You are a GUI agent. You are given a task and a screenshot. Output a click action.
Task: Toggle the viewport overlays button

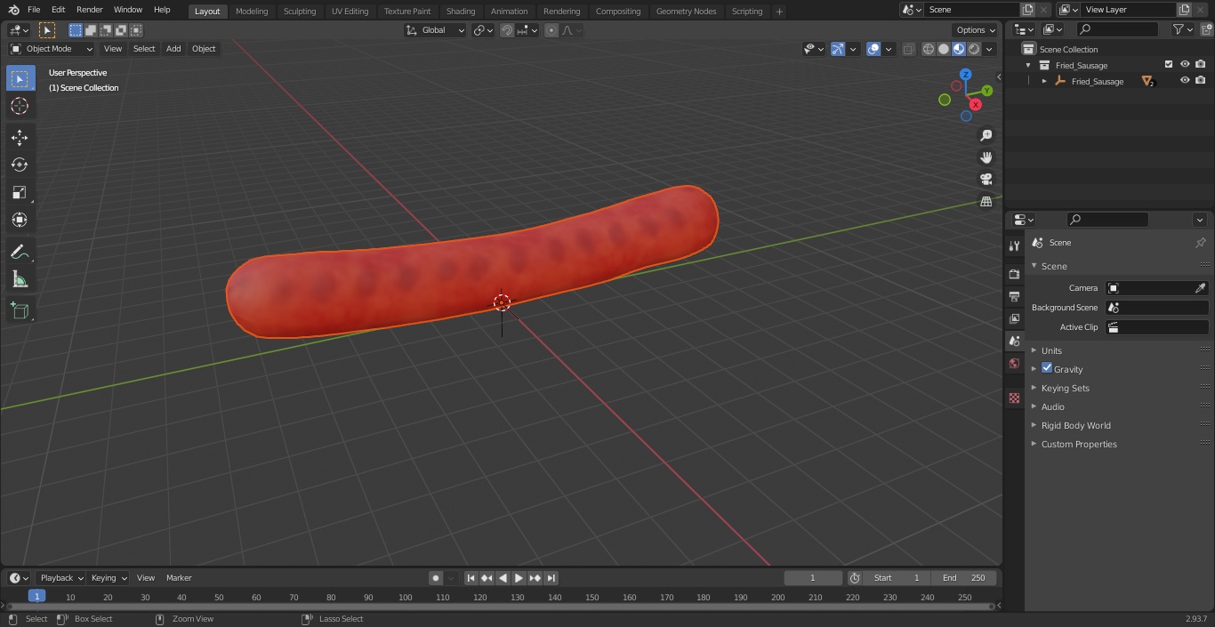pos(873,49)
